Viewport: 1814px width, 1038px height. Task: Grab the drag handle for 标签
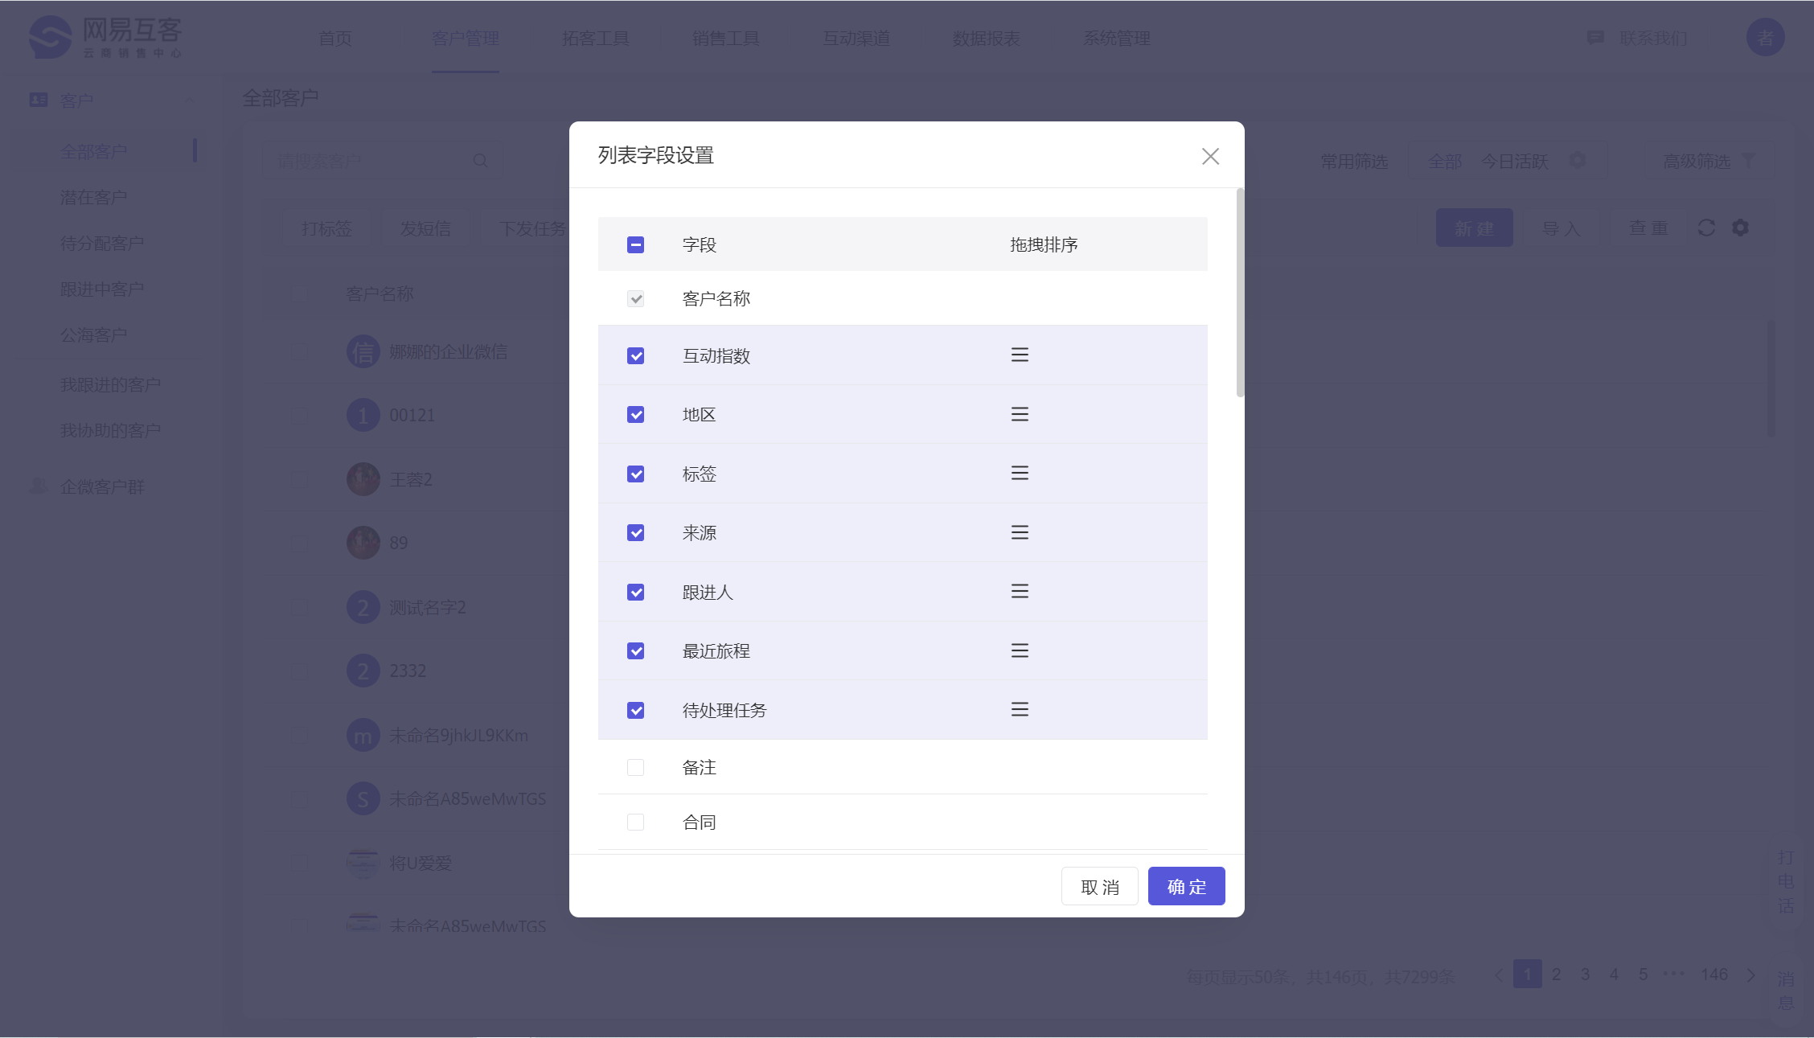[x=1020, y=473]
